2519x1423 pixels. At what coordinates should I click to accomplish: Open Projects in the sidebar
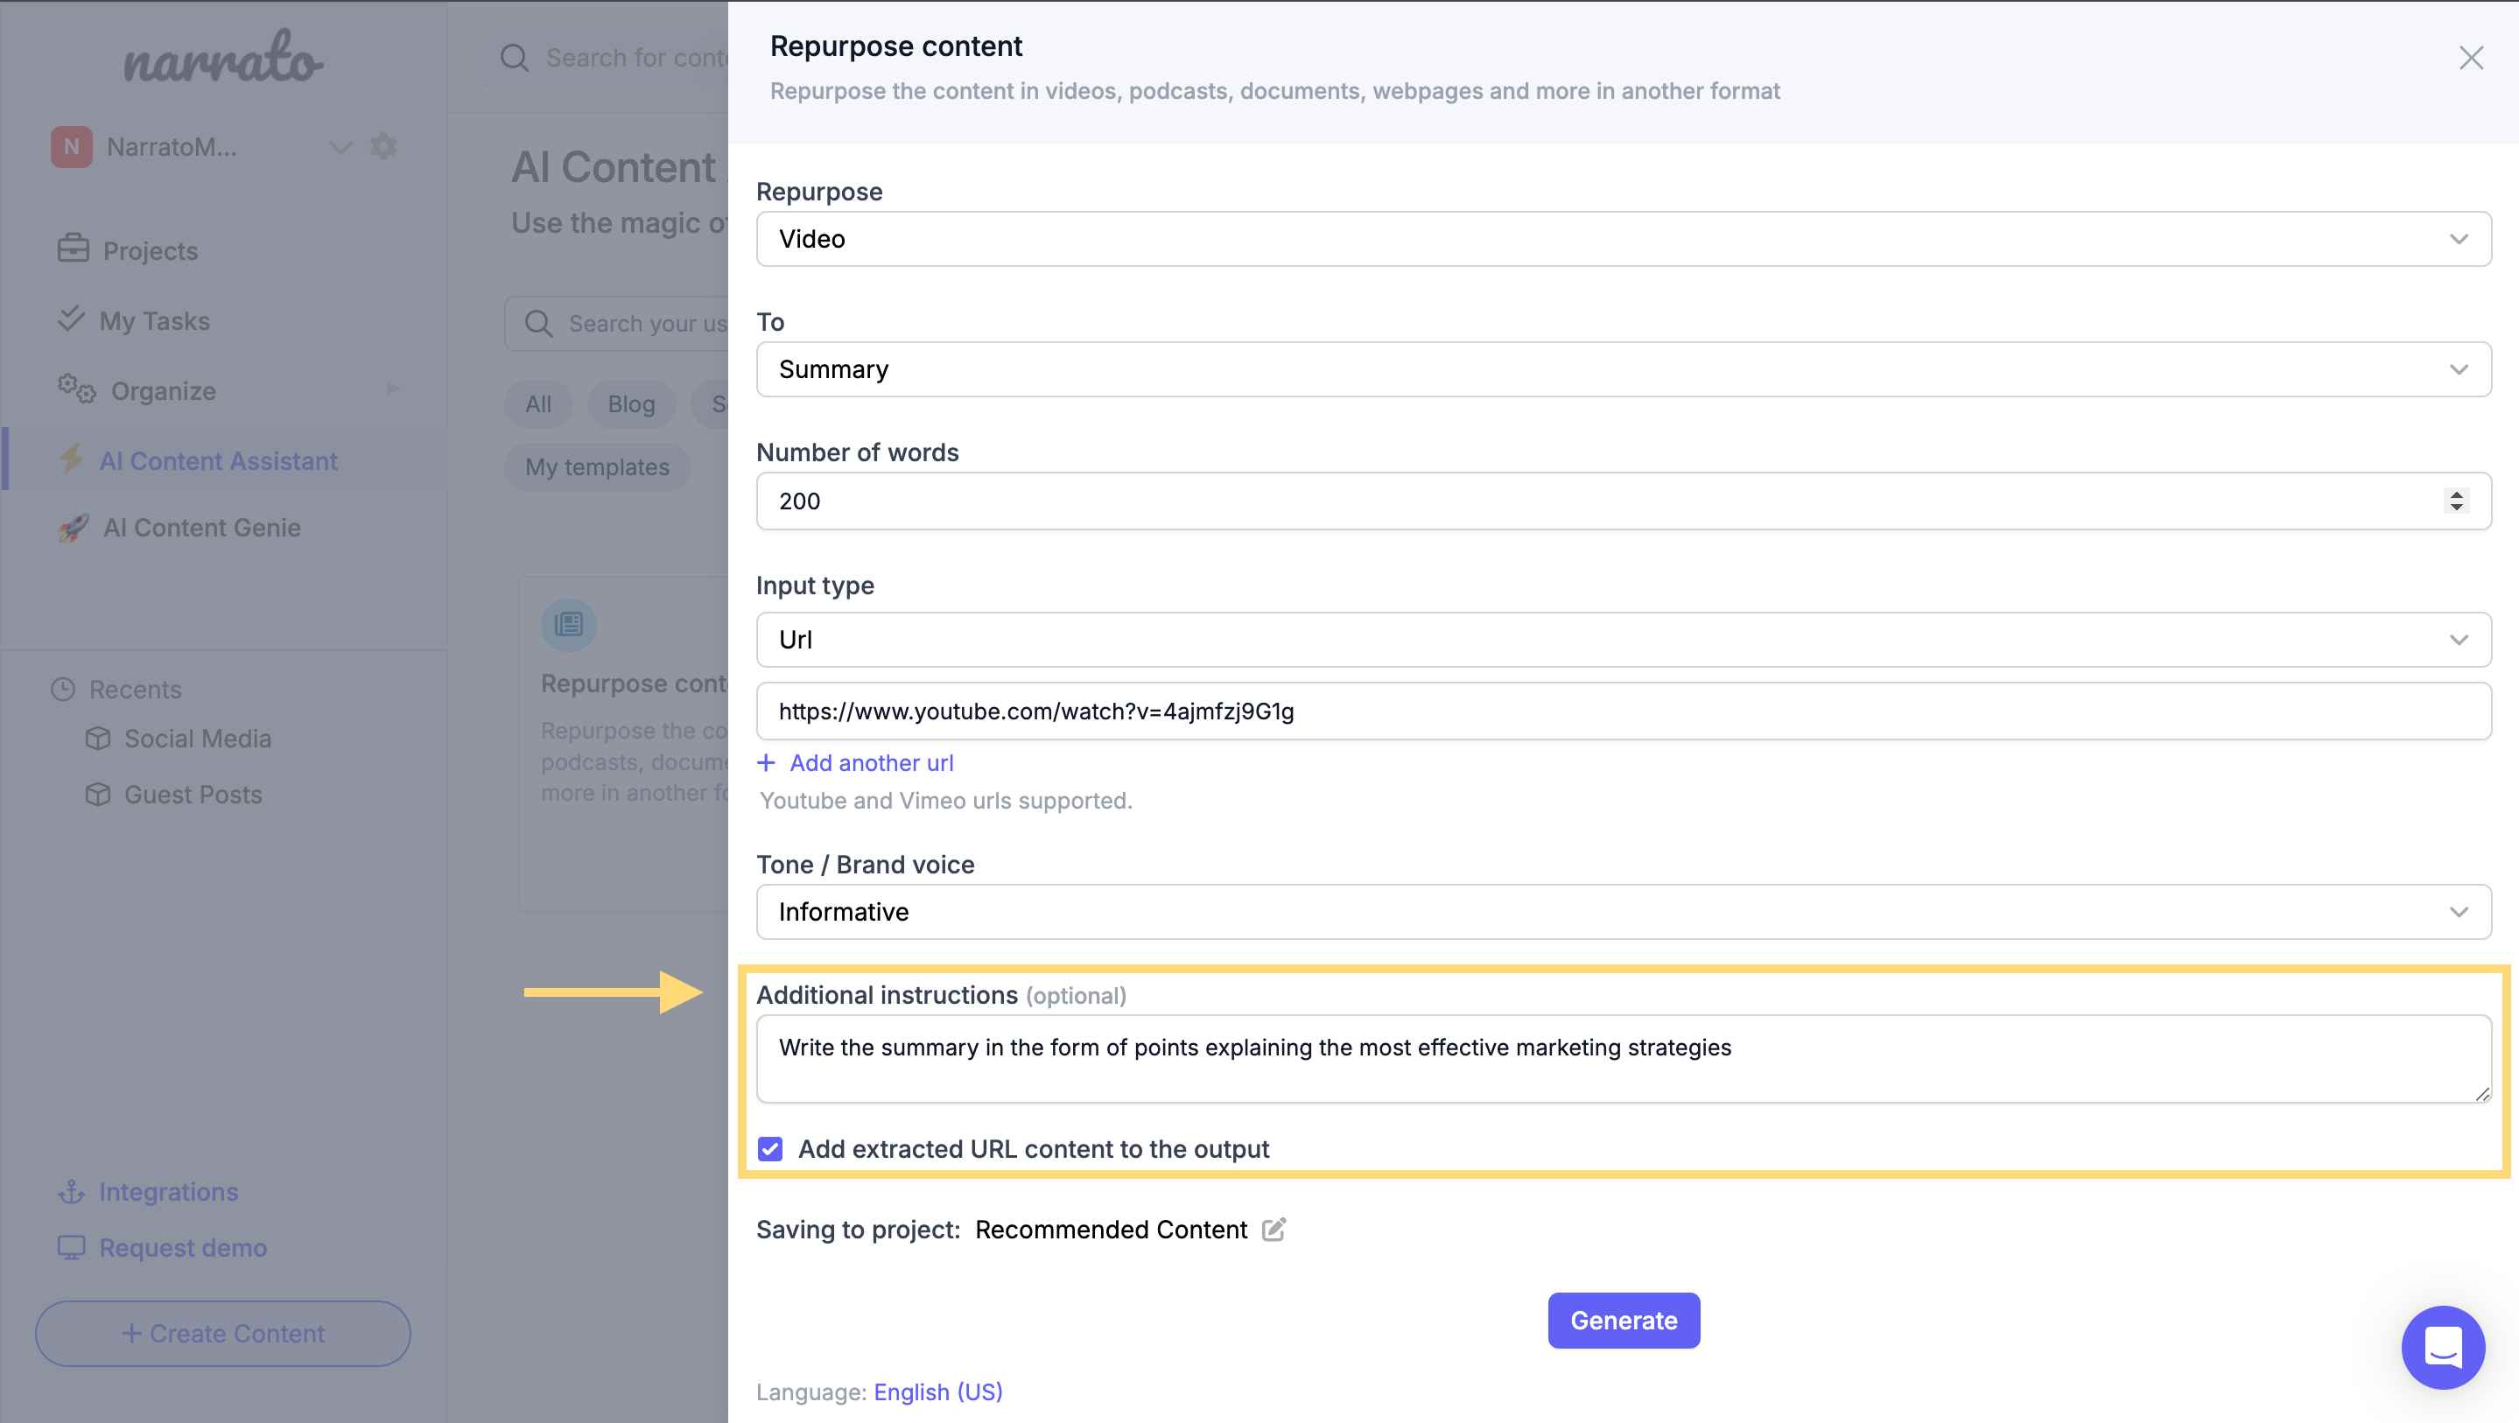(151, 250)
